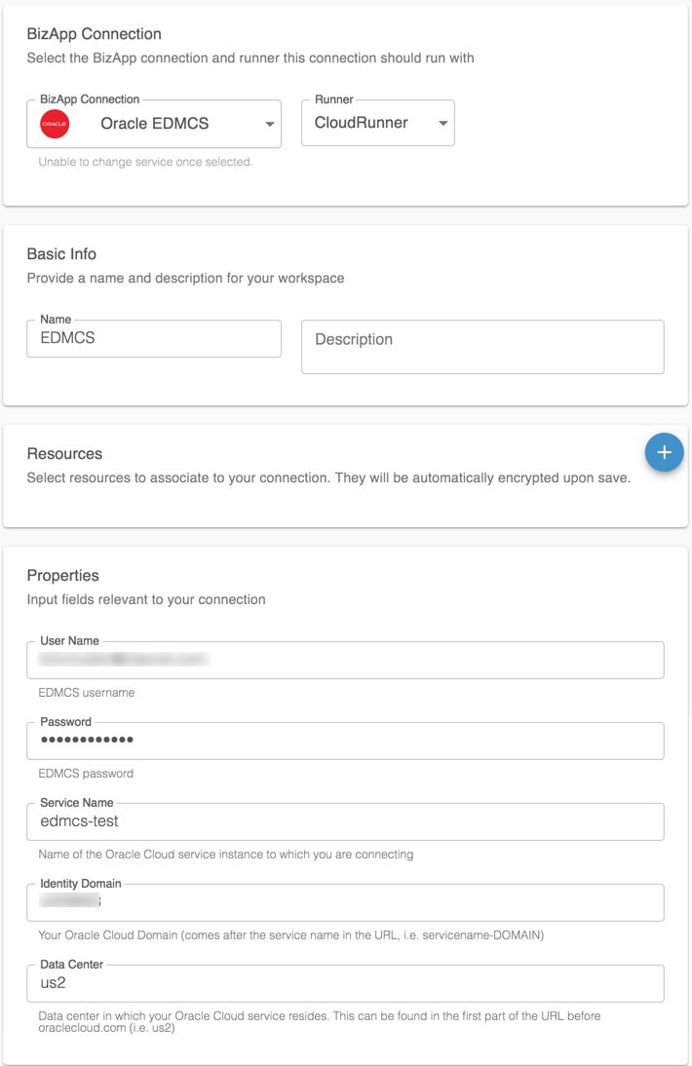Screen dimensions: 692x1066
Task: Open the BizApp Connection dropdown arrow
Action: click(270, 125)
